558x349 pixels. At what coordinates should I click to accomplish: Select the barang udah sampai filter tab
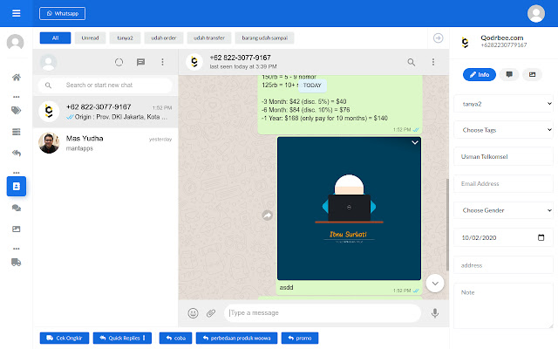tap(264, 38)
